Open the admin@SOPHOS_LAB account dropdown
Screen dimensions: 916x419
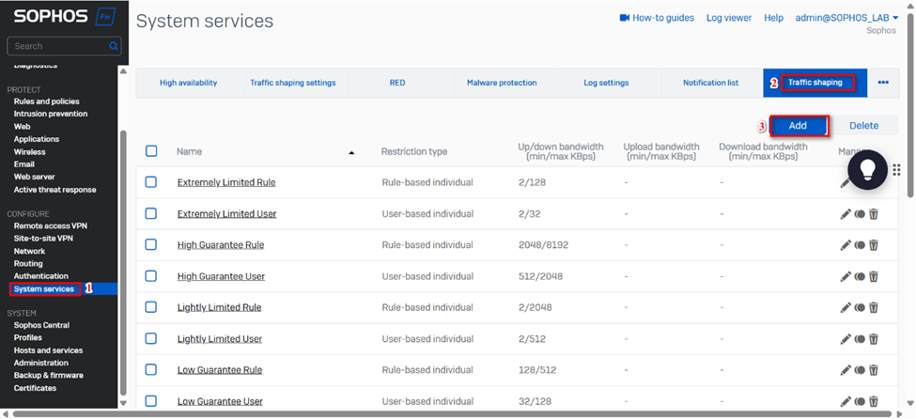click(846, 18)
